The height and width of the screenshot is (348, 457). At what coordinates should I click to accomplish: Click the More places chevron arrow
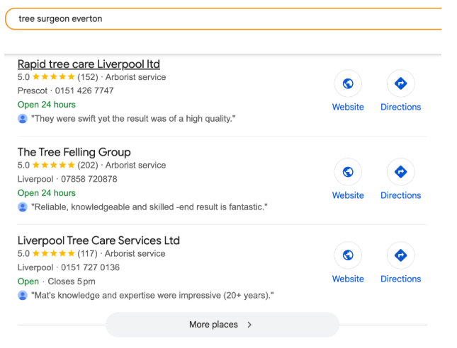coord(249,325)
